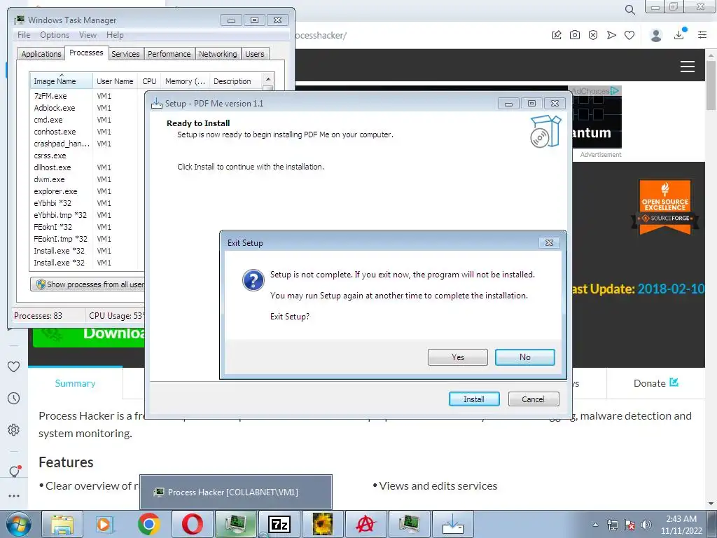Click Cancel in PDF Me Setup
This screenshot has height=538, width=717.
point(533,399)
